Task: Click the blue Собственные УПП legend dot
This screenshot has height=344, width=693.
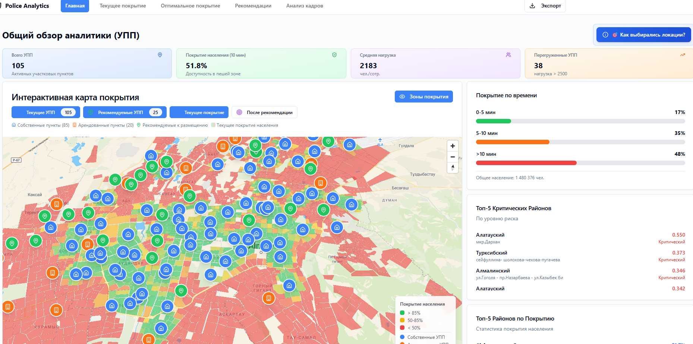Action: tap(402, 337)
